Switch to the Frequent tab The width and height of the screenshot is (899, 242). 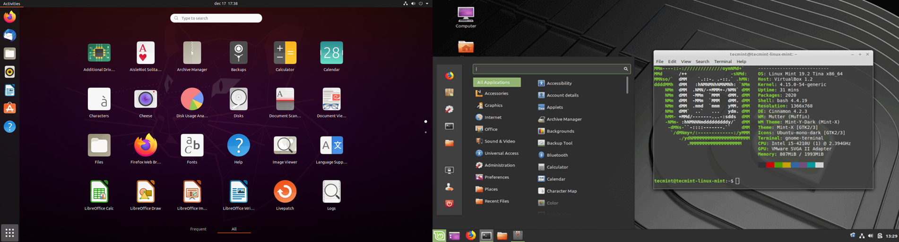pos(198,229)
